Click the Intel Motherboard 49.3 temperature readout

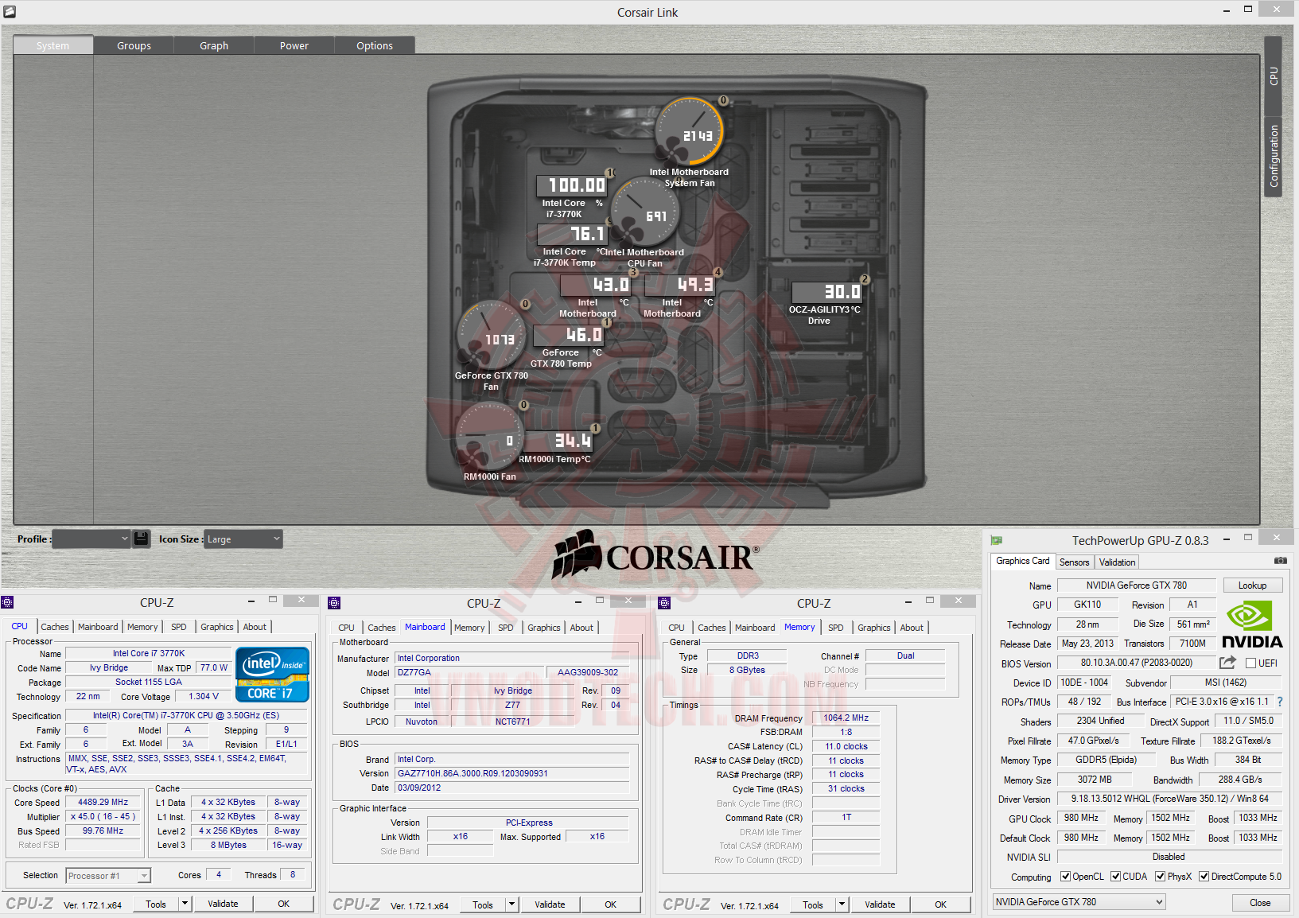(x=679, y=285)
